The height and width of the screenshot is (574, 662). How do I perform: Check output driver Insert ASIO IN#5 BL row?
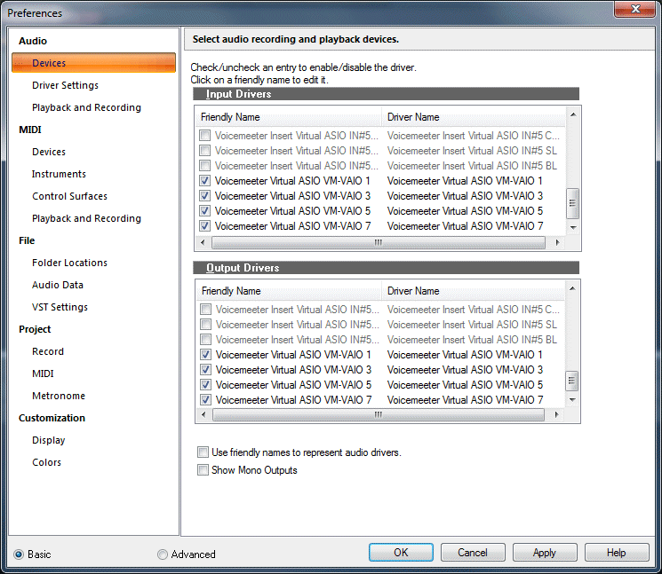(x=205, y=340)
